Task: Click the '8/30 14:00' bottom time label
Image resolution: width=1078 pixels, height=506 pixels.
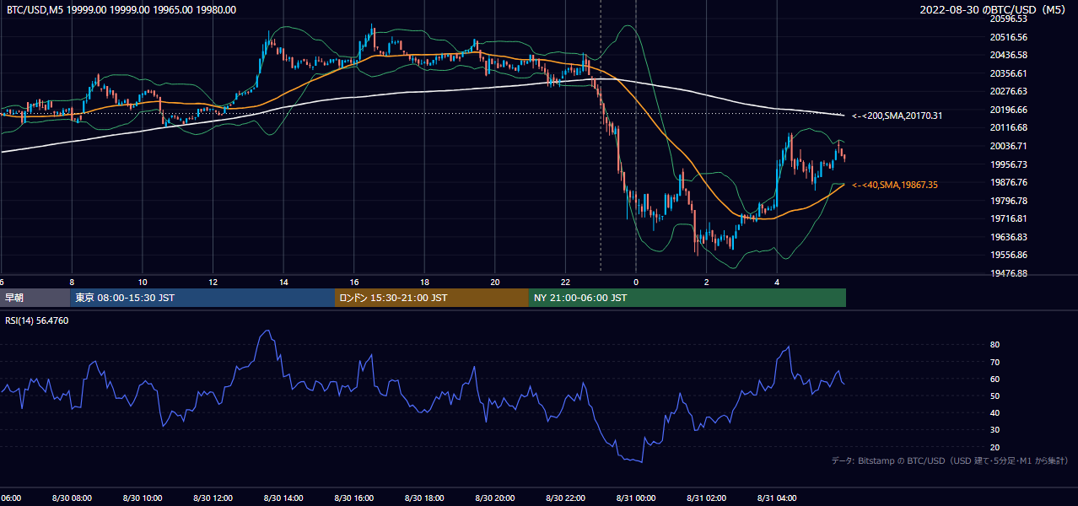Action: coord(283,498)
